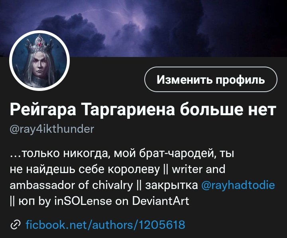Click the word королеву in the bio
Screen dimensions: 287x238
click(134, 169)
